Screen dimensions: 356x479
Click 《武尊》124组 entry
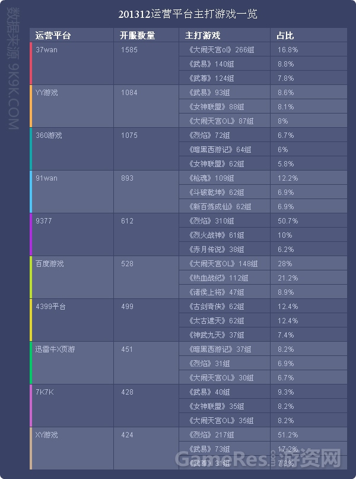click(x=211, y=78)
